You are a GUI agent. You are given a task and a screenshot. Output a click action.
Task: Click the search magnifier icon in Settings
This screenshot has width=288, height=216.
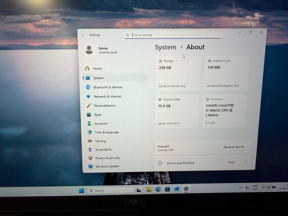pyautogui.click(x=127, y=35)
